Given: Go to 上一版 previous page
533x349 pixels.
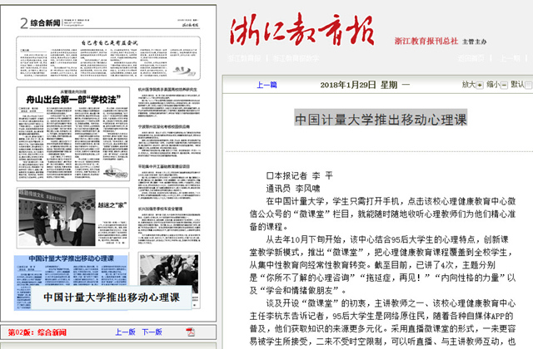Looking at the screenshot, I should pyautogui.click(x=125, y=332).
